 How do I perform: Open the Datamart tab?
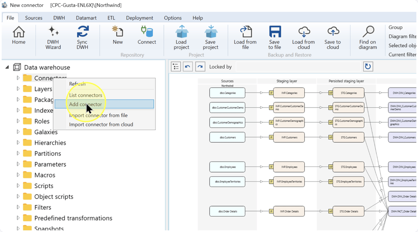[86, 18]
